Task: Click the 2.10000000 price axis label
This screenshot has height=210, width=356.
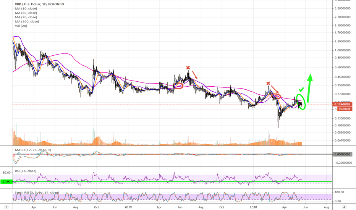Action: pyautogui.click(x=342, y=25)
